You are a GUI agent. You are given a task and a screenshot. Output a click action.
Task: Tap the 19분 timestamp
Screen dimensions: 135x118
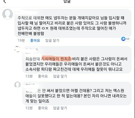(x=21, y=40)
